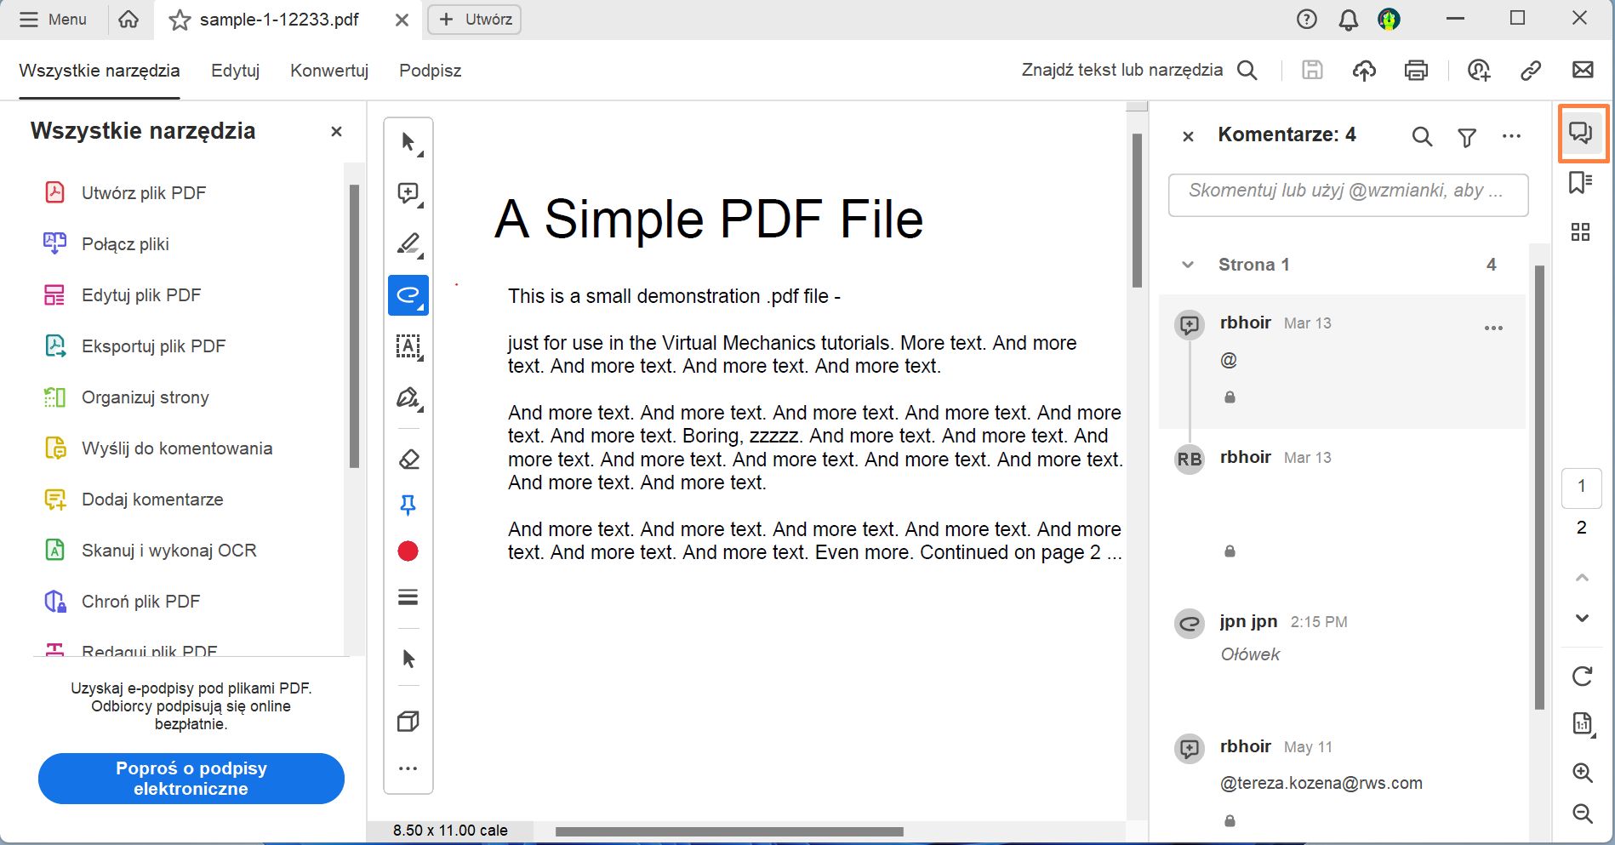This screenshot has width=1615, height=845.
Task: Filter the comments list
Action: 1467,137
